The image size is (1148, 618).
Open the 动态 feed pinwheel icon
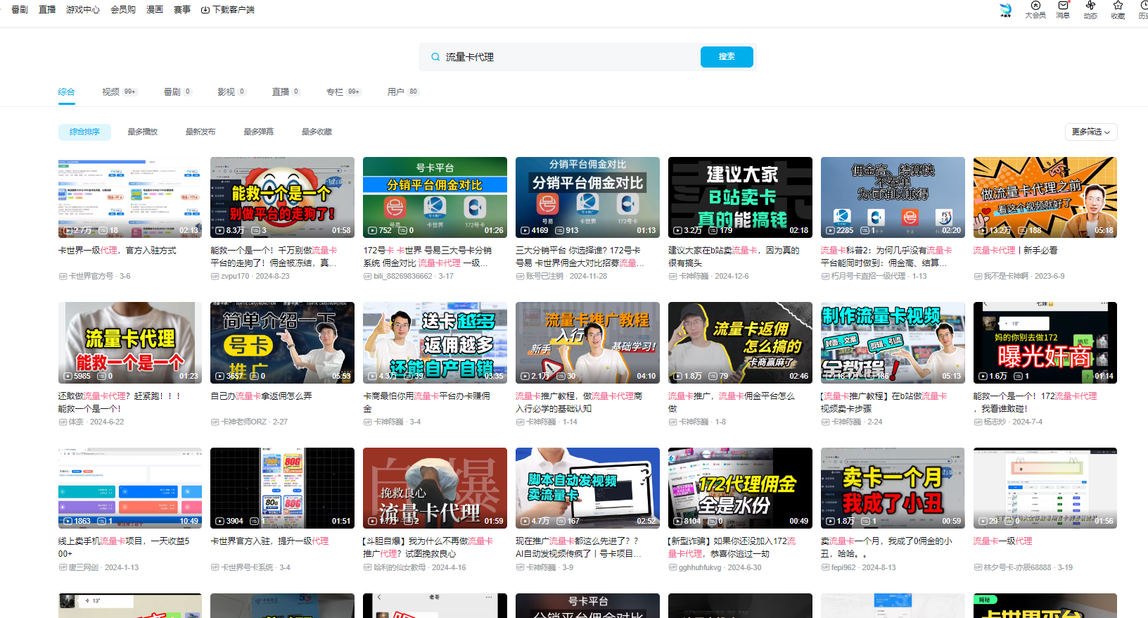click(x=1090, y=9)
